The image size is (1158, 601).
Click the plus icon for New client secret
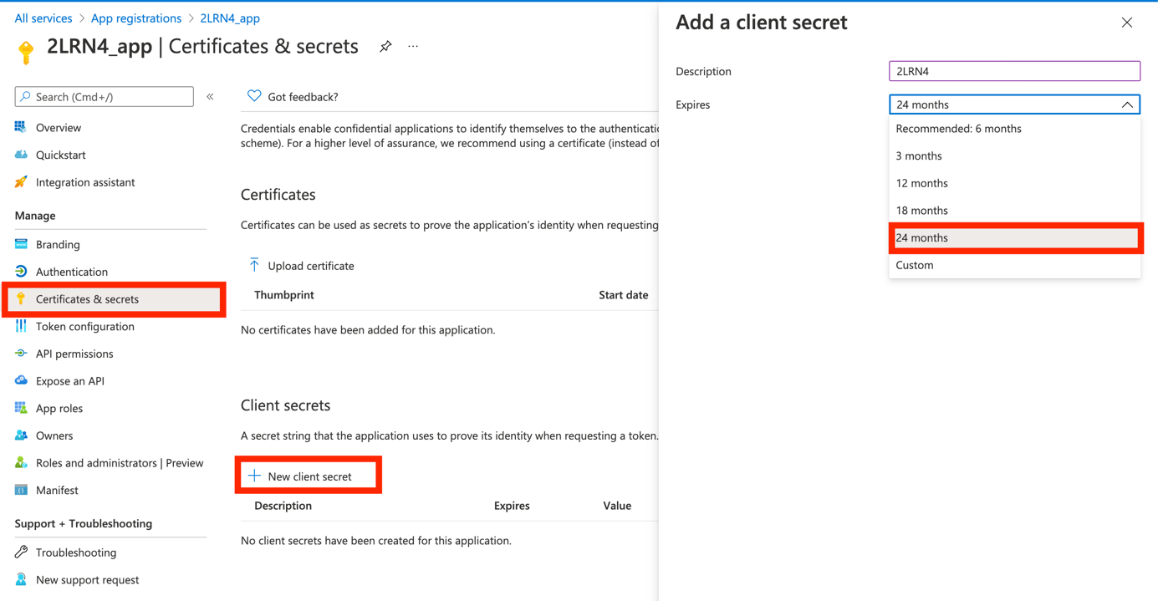click(254, 476)
